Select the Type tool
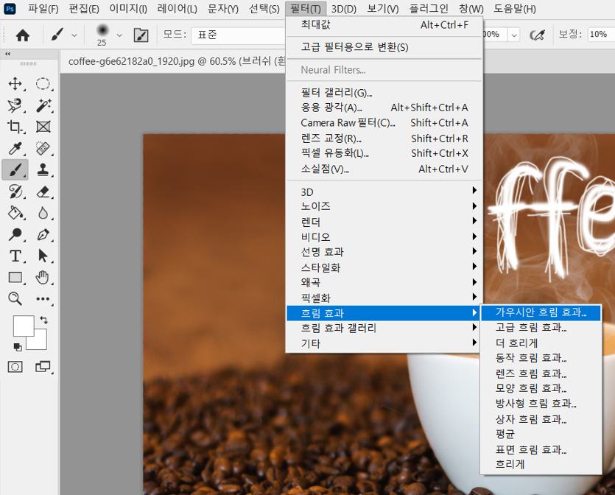The height and width of the screenshot is (495, 615). 15,256
